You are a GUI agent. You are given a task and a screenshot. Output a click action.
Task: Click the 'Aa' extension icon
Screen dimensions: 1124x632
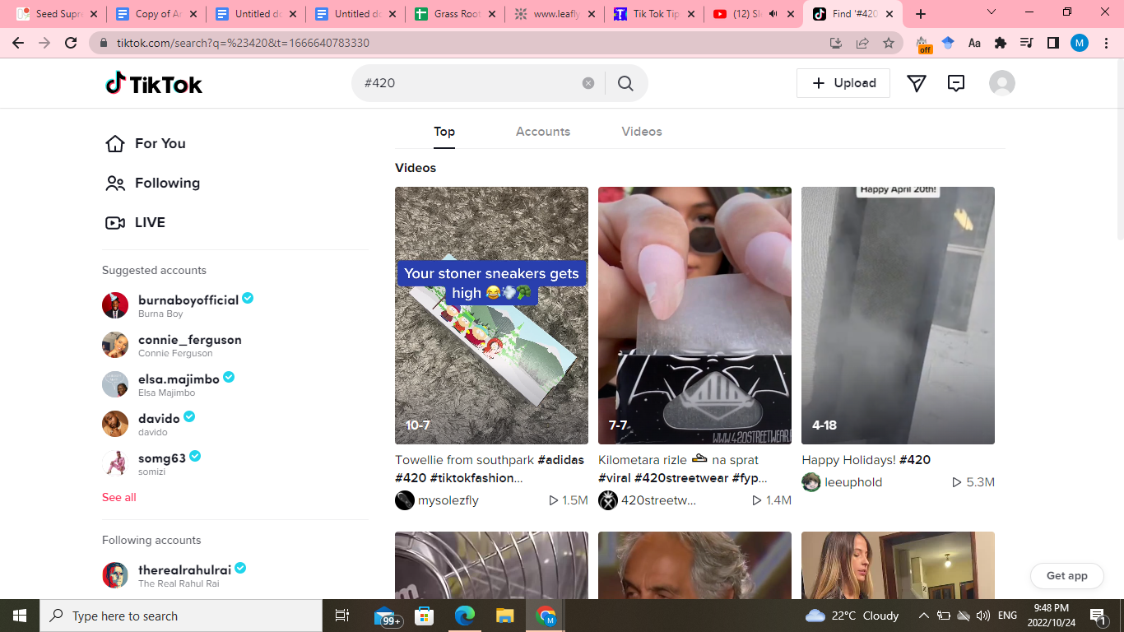point(974,43)
